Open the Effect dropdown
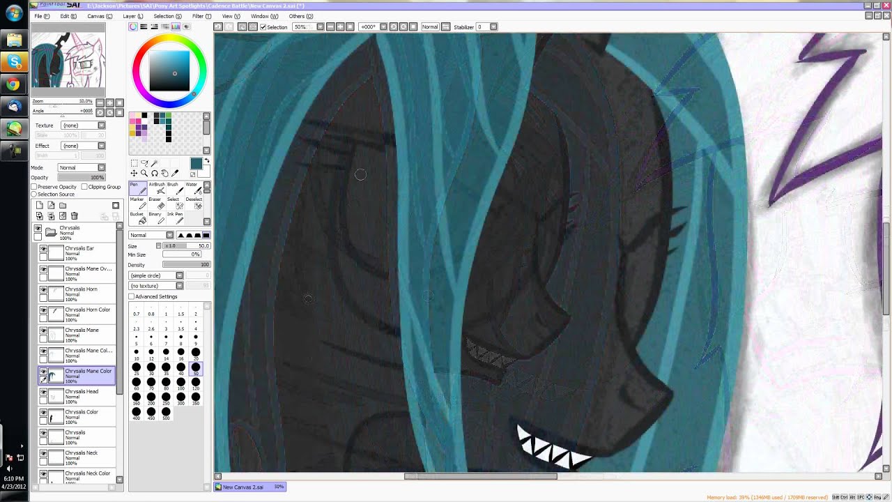Viewport: 892px width, 502px height. point(83,146)
